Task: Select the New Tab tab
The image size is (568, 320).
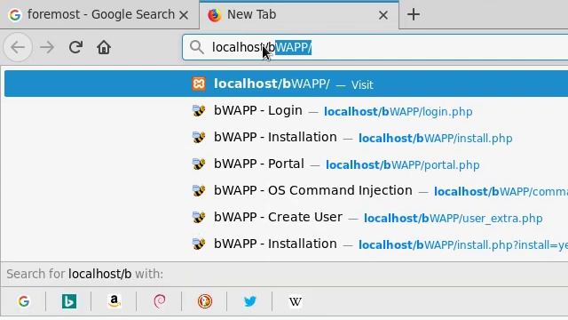Action: pyautogui.click(x=294, y=14)
